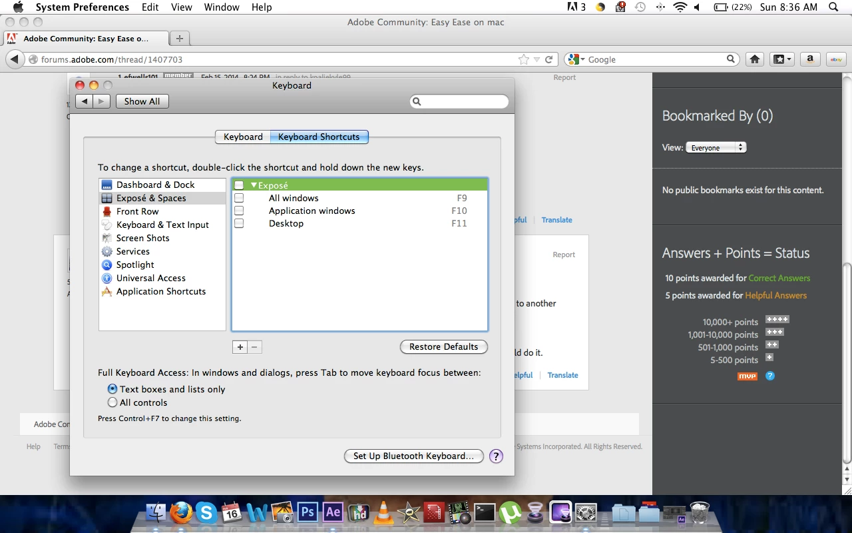Open Spotlight magnifier in menu bar
852x533 pixels.
click(x=833, y=7)
